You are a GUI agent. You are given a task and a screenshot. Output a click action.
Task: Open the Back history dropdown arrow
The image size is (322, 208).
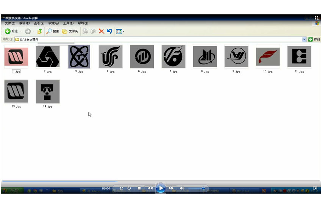click(x=21, y=31)
